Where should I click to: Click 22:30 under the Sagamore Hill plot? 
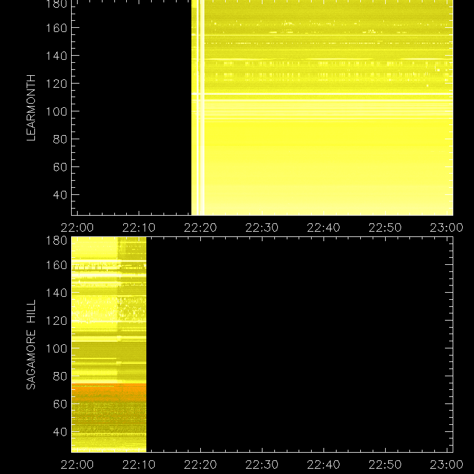(262, 465)
